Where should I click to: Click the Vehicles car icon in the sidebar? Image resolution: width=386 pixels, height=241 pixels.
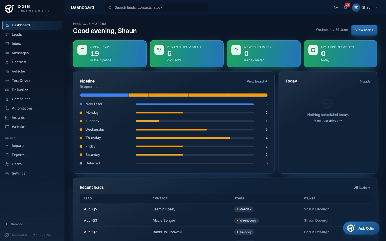7,71
